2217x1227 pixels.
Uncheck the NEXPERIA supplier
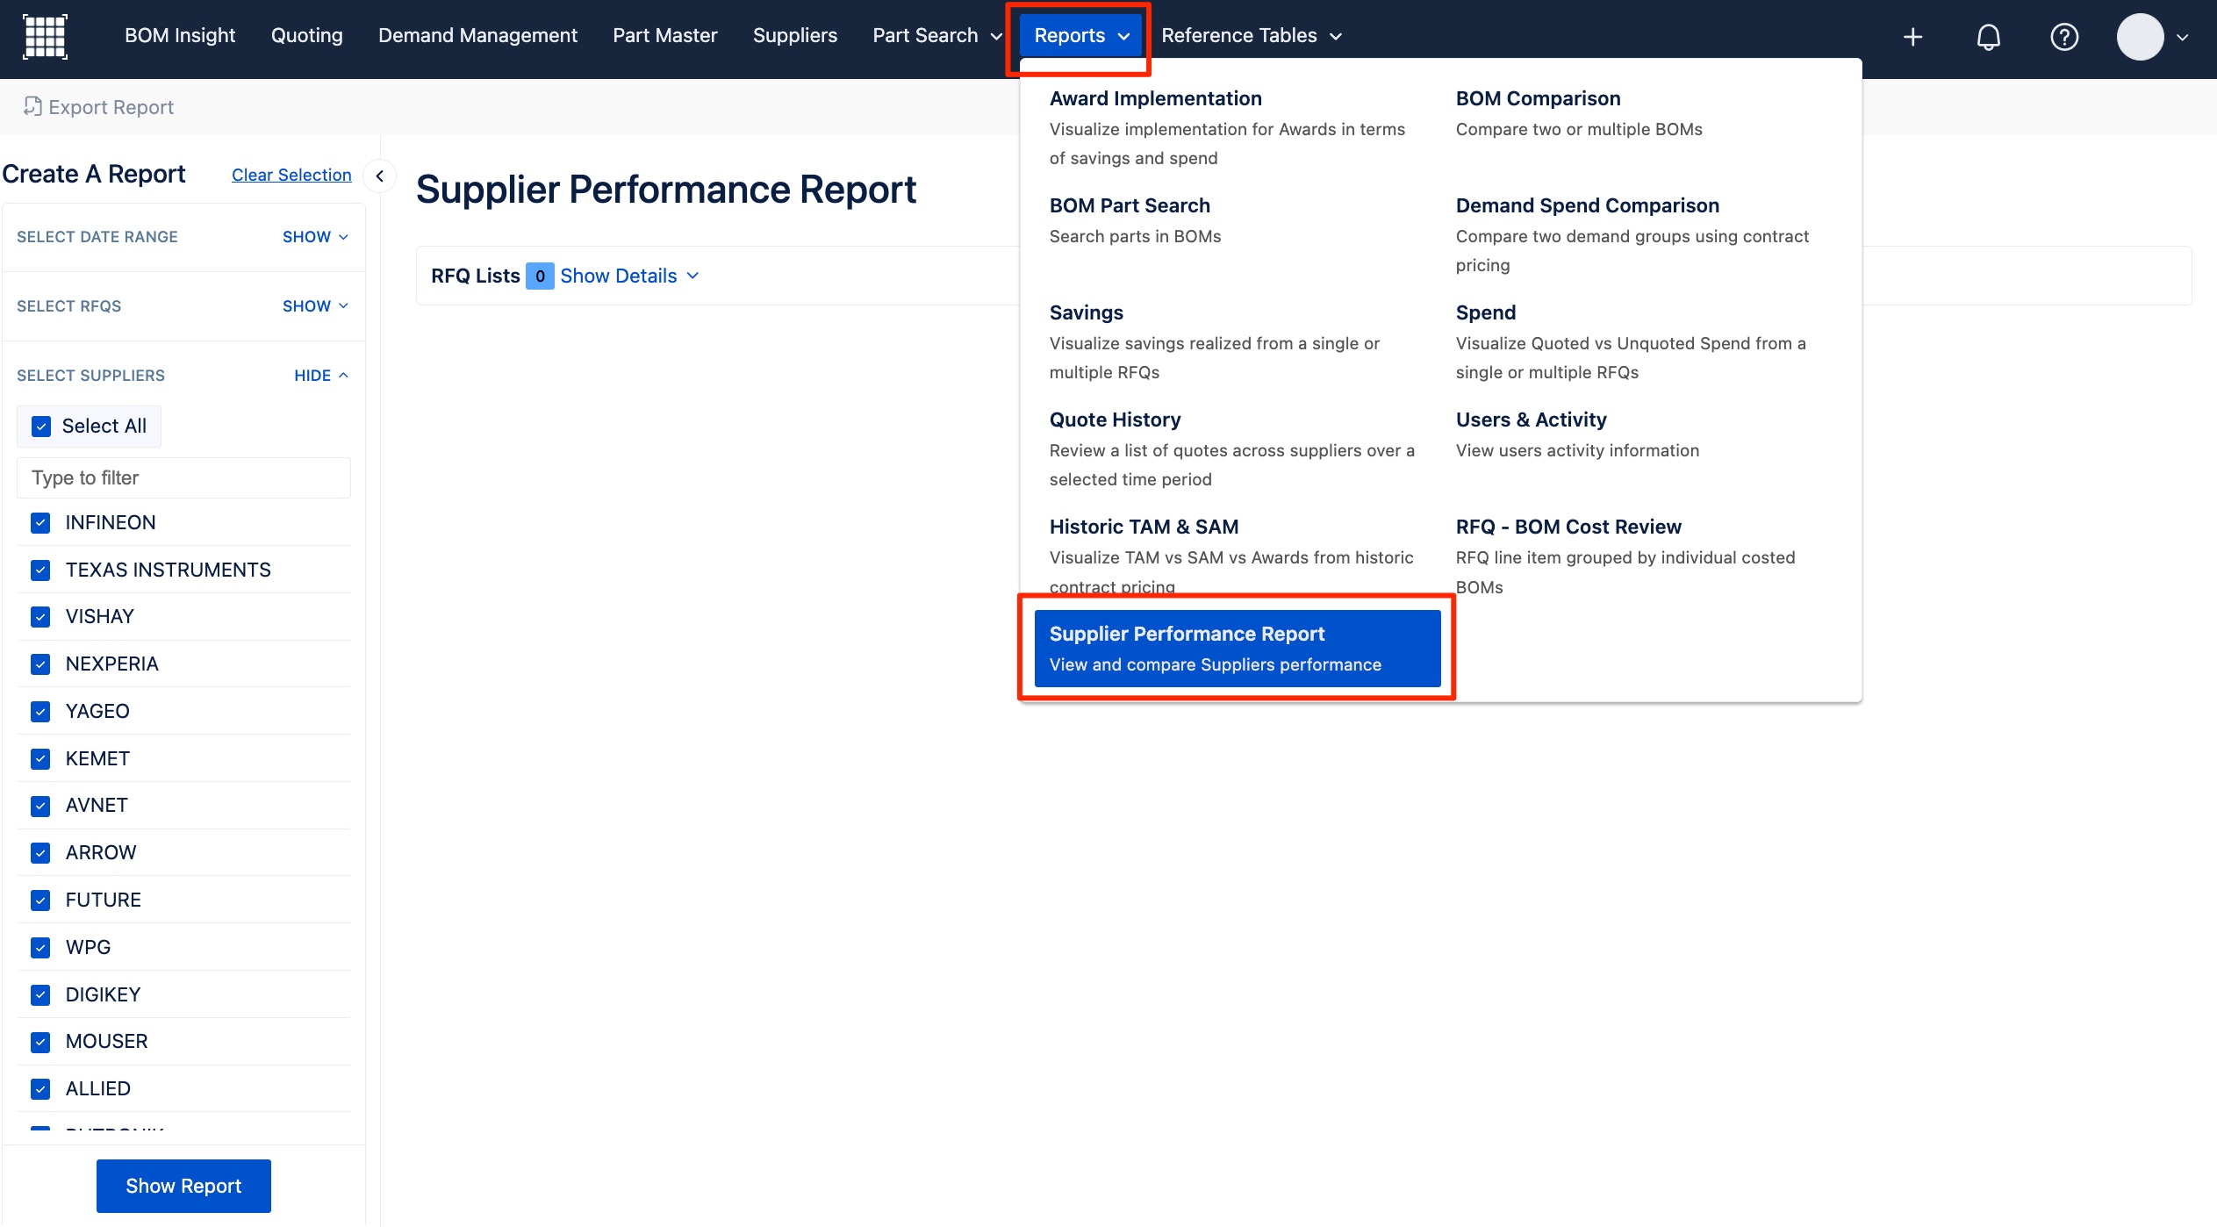click(x=40, y=664)
